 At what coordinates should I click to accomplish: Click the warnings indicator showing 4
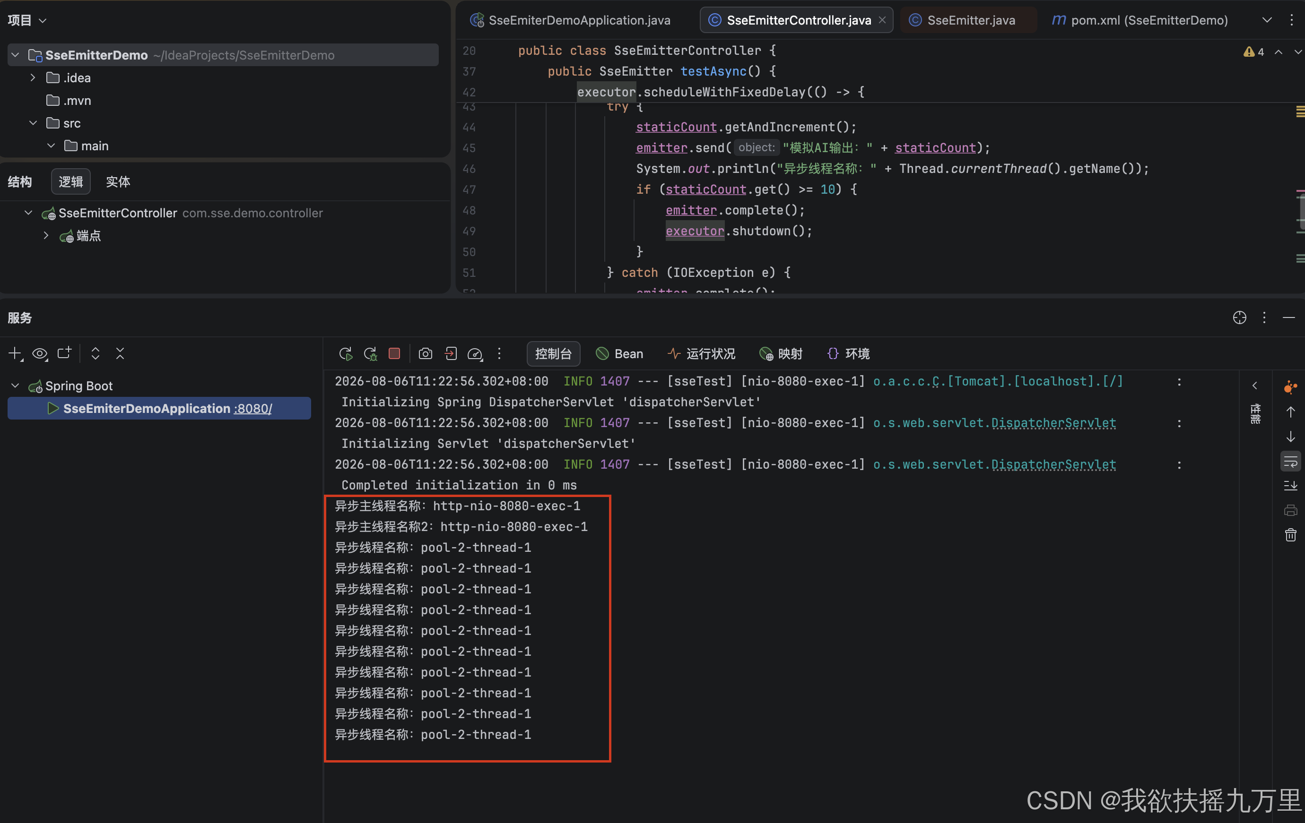tap(1253, 51)
